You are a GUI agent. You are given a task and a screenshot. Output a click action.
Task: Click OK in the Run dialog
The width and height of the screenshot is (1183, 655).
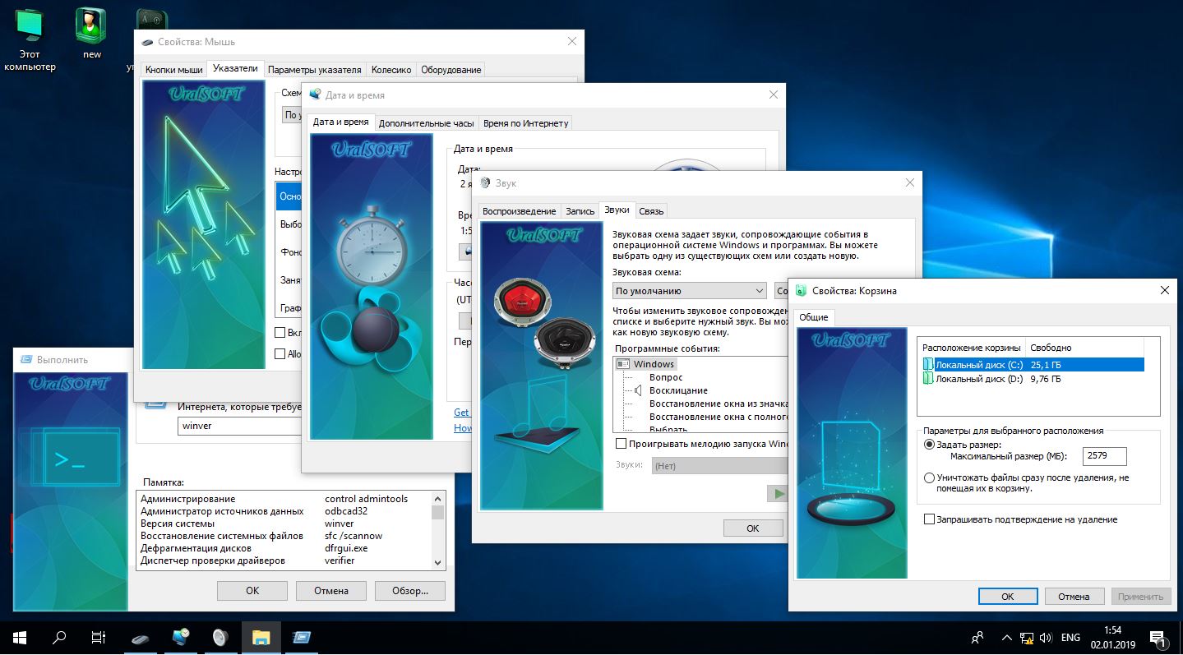[x=252, y=590]
